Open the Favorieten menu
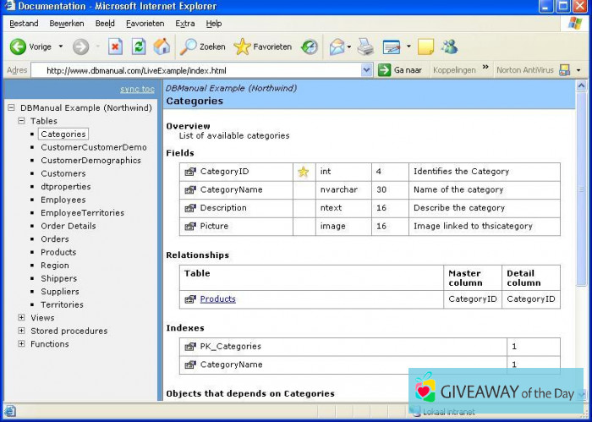592x422 pixels. (145, 24)
